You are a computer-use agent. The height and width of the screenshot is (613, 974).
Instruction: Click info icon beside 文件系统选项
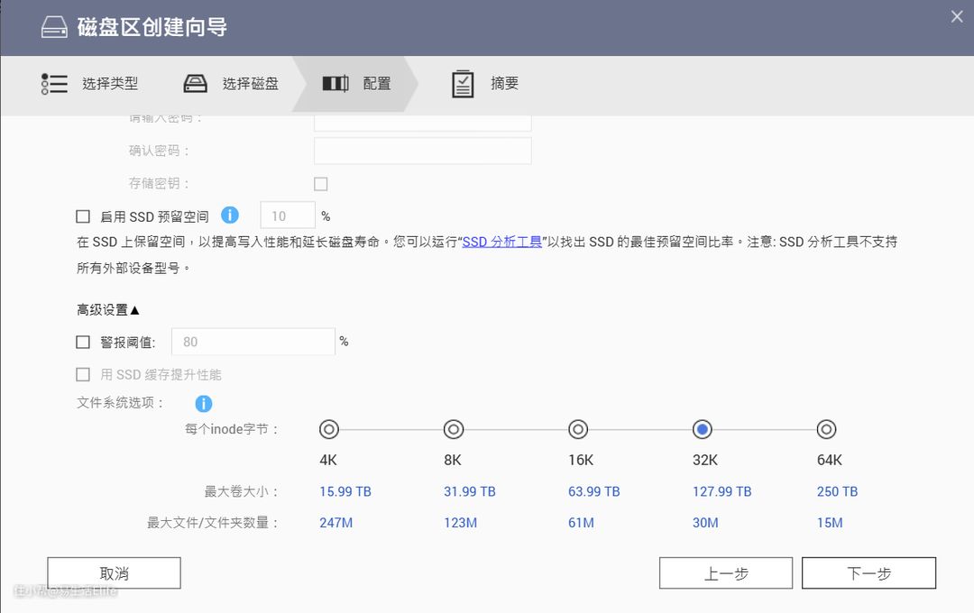(204, 404)
